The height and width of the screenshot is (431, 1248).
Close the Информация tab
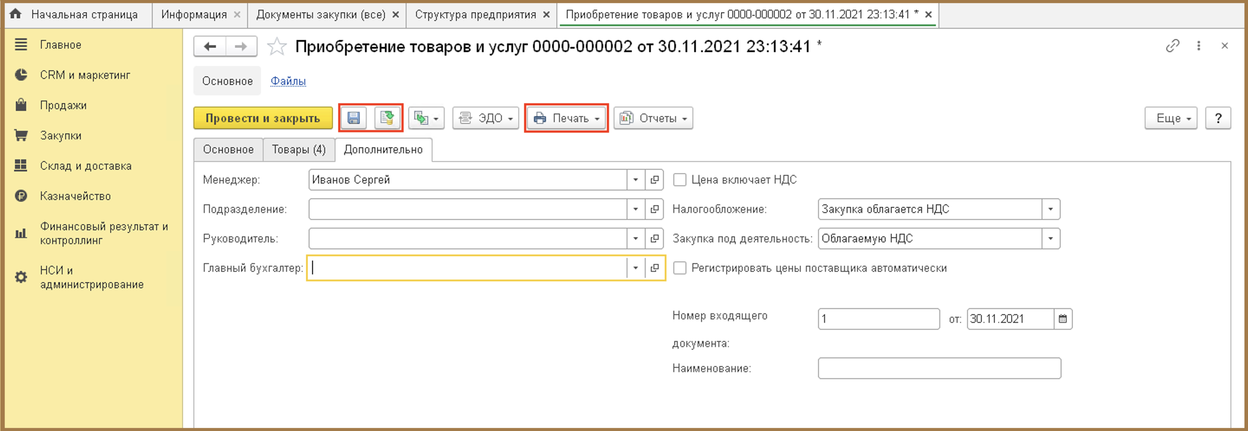tap(237, 15)
